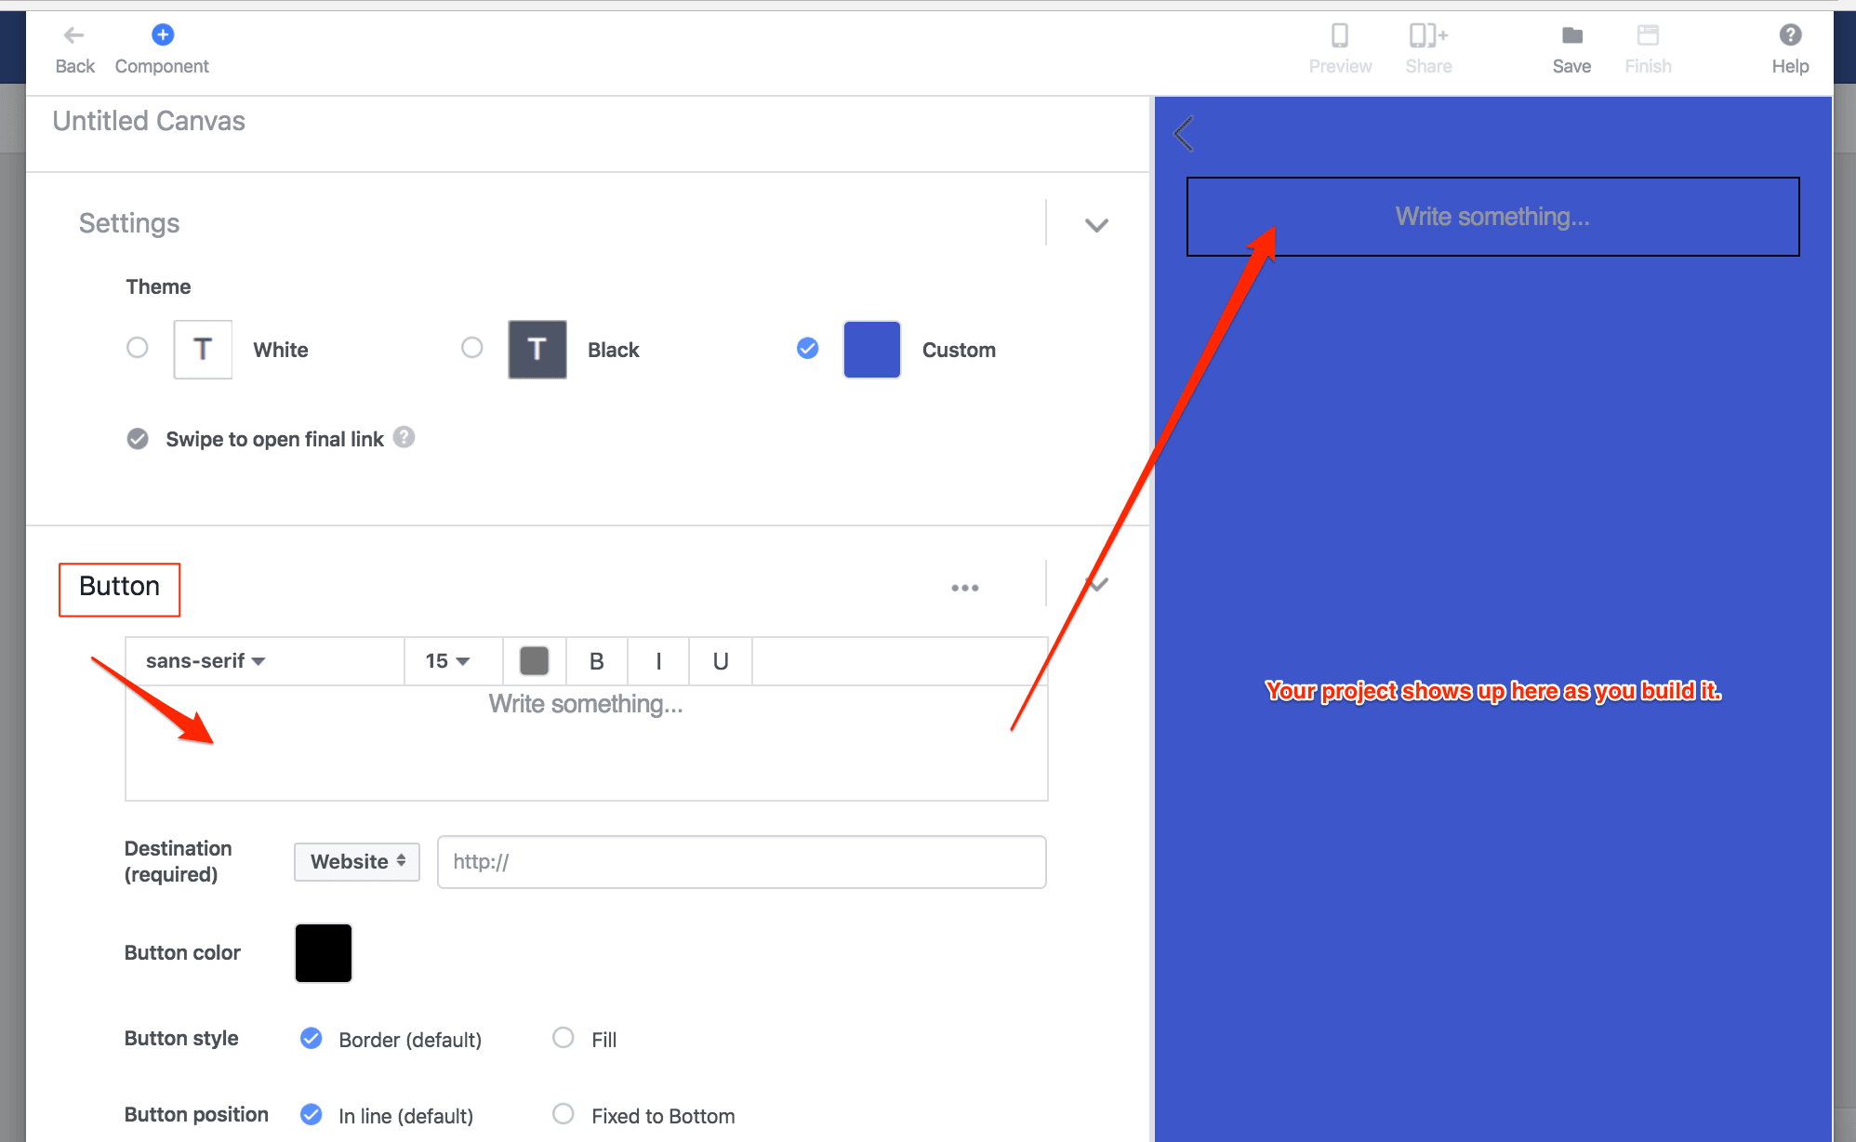This screenshot has height=1142, width=1856.
Task: Click the back chevron in preview pane
Action: click(1184, 134)
